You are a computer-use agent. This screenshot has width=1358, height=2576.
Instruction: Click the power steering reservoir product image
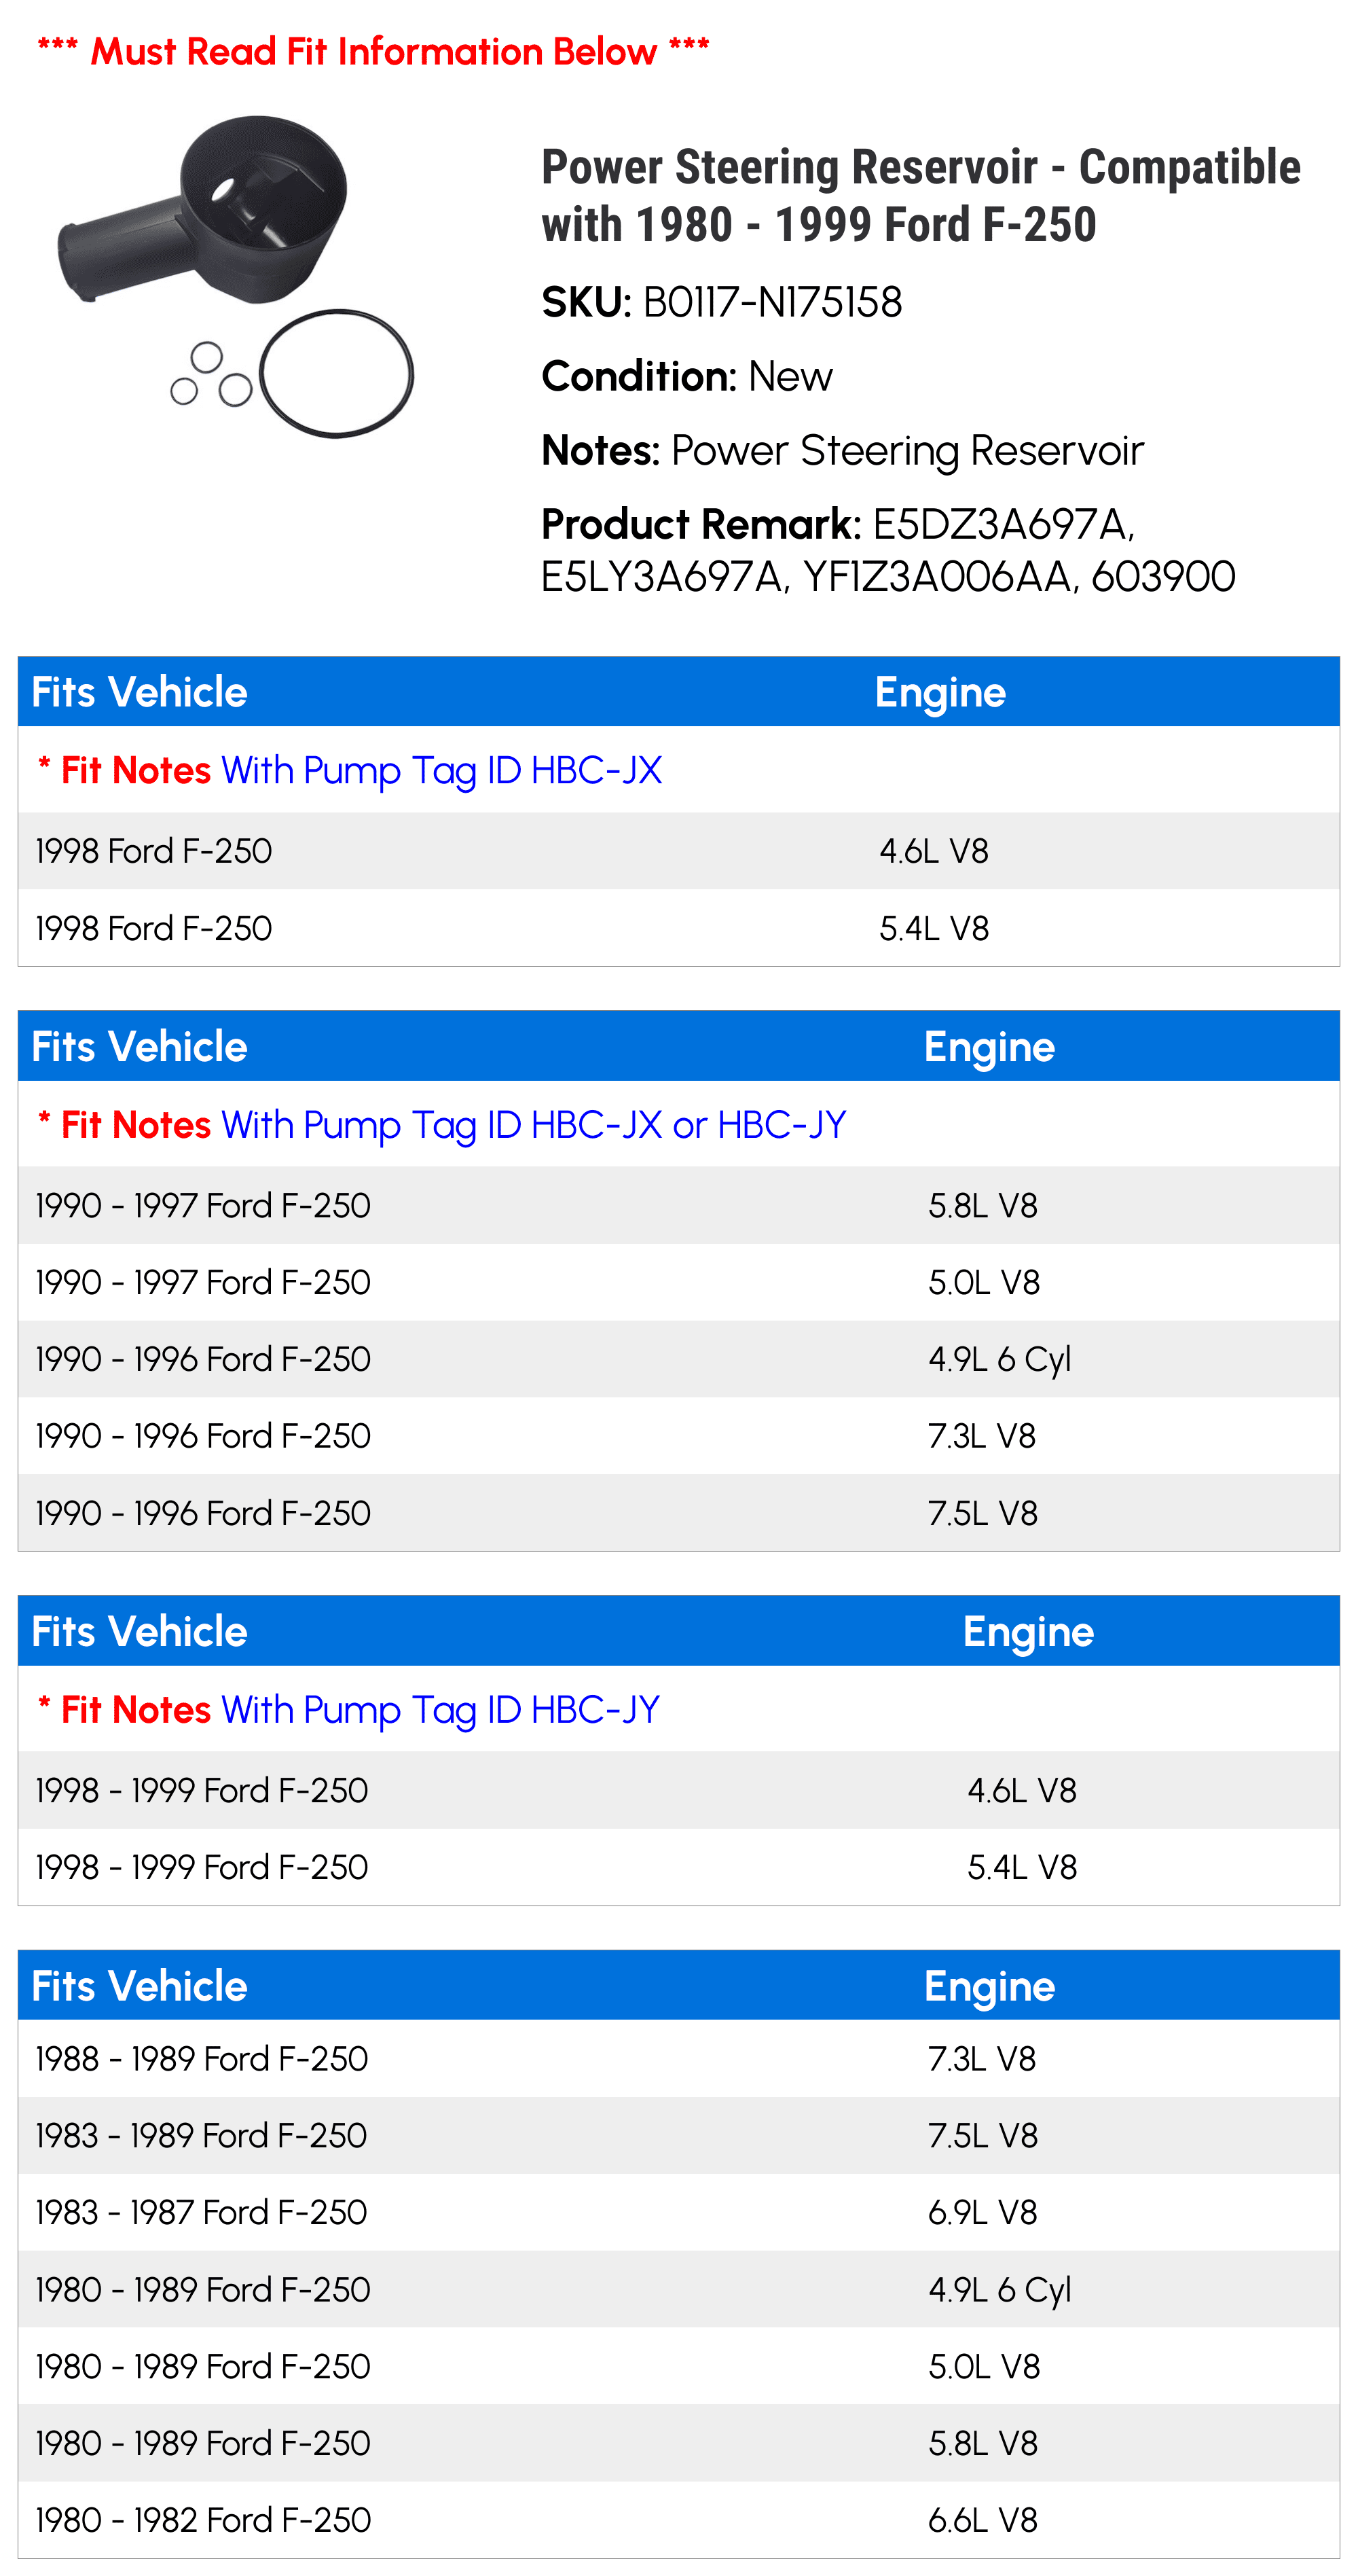pyautogui.click(x=236, y=275)
